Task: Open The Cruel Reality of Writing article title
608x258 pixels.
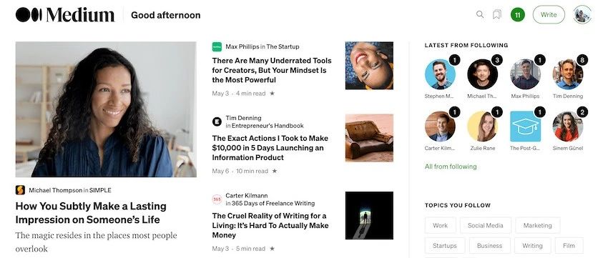Action: [270, 225]
